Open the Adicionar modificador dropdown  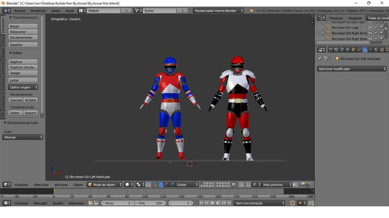coord(352,69)
